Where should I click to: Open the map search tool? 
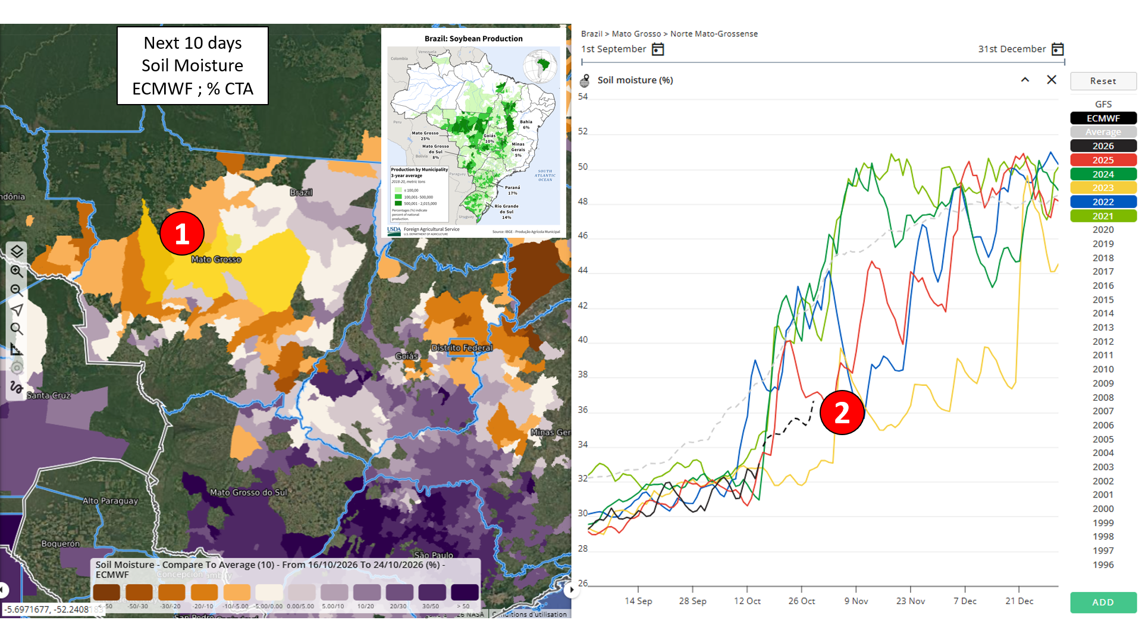17,329
